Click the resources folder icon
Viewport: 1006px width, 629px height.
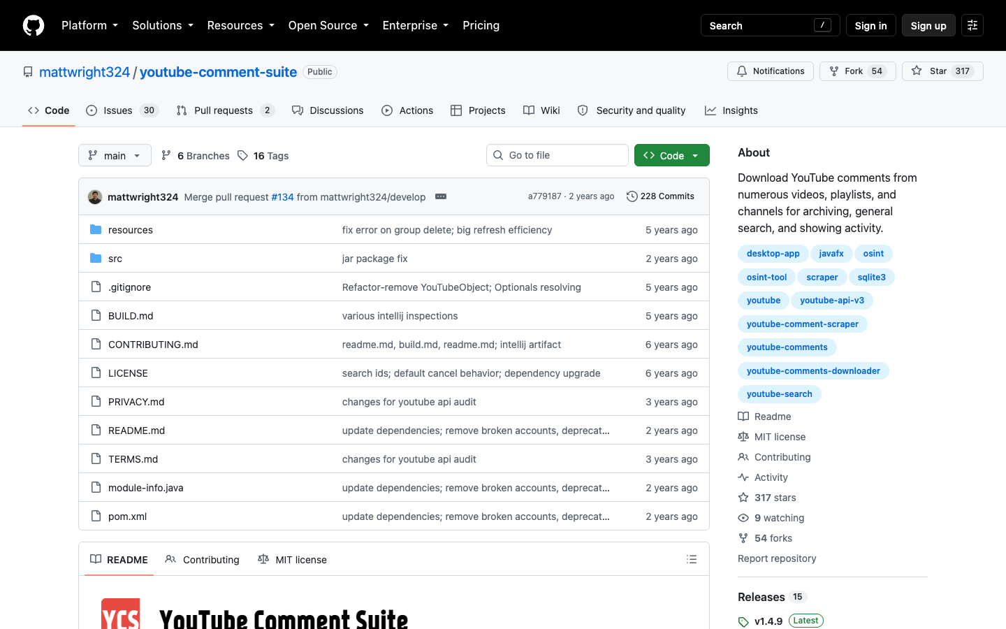[x=96, y=229]
